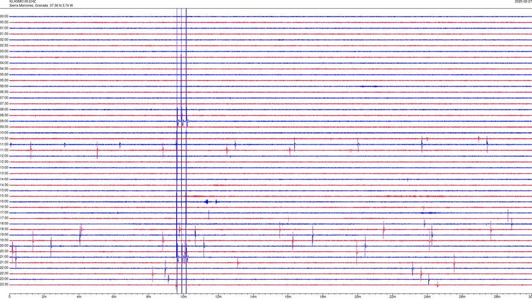
Task: Select the 07:30 trace time label
Action: tap(4, 104)
